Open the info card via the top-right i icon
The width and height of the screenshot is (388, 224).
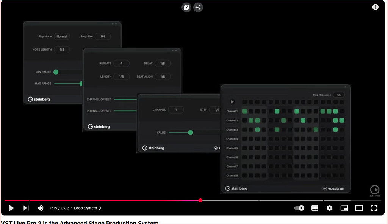(x=375, y=7)
